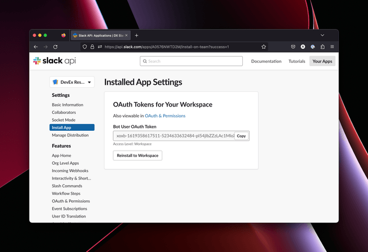
Task: Open Manage Distribution settings
Action: (x=70, y=135)
